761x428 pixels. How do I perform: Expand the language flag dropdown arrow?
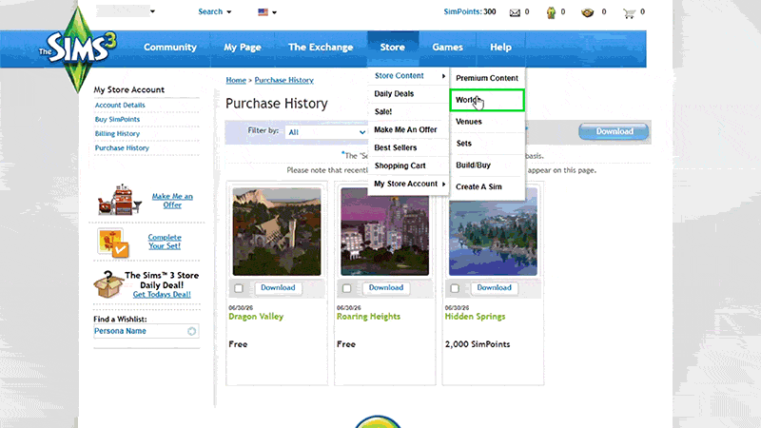point(274,12)
